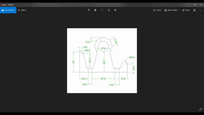Open the Crop tool icon
This screenshot has height=115, width=204.
pyautogui.click(x=115, y=10)
